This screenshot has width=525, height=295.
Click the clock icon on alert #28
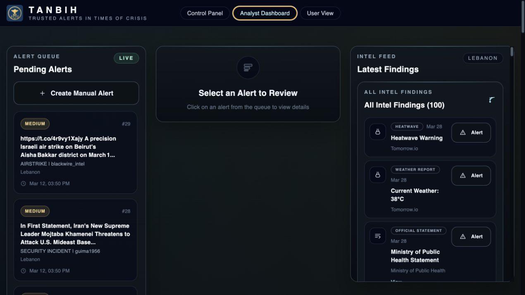[x=24, y=271]
